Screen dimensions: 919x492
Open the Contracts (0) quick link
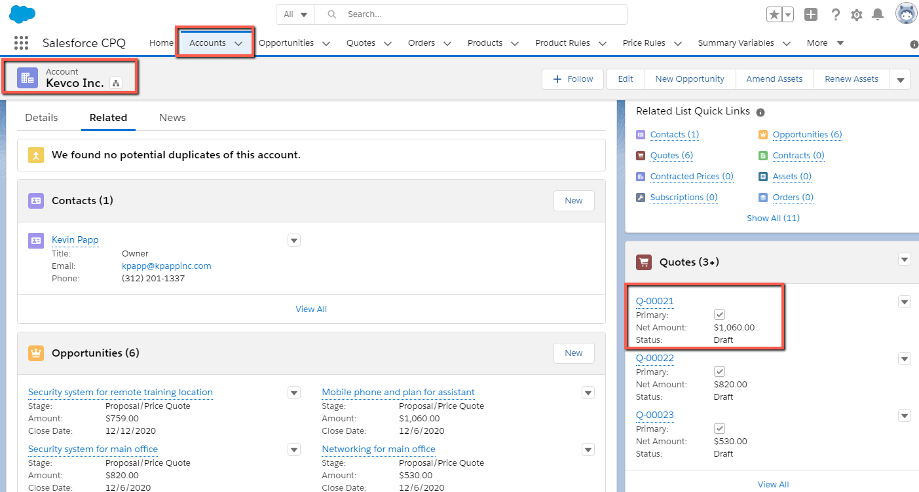click(x=798, y=156)
